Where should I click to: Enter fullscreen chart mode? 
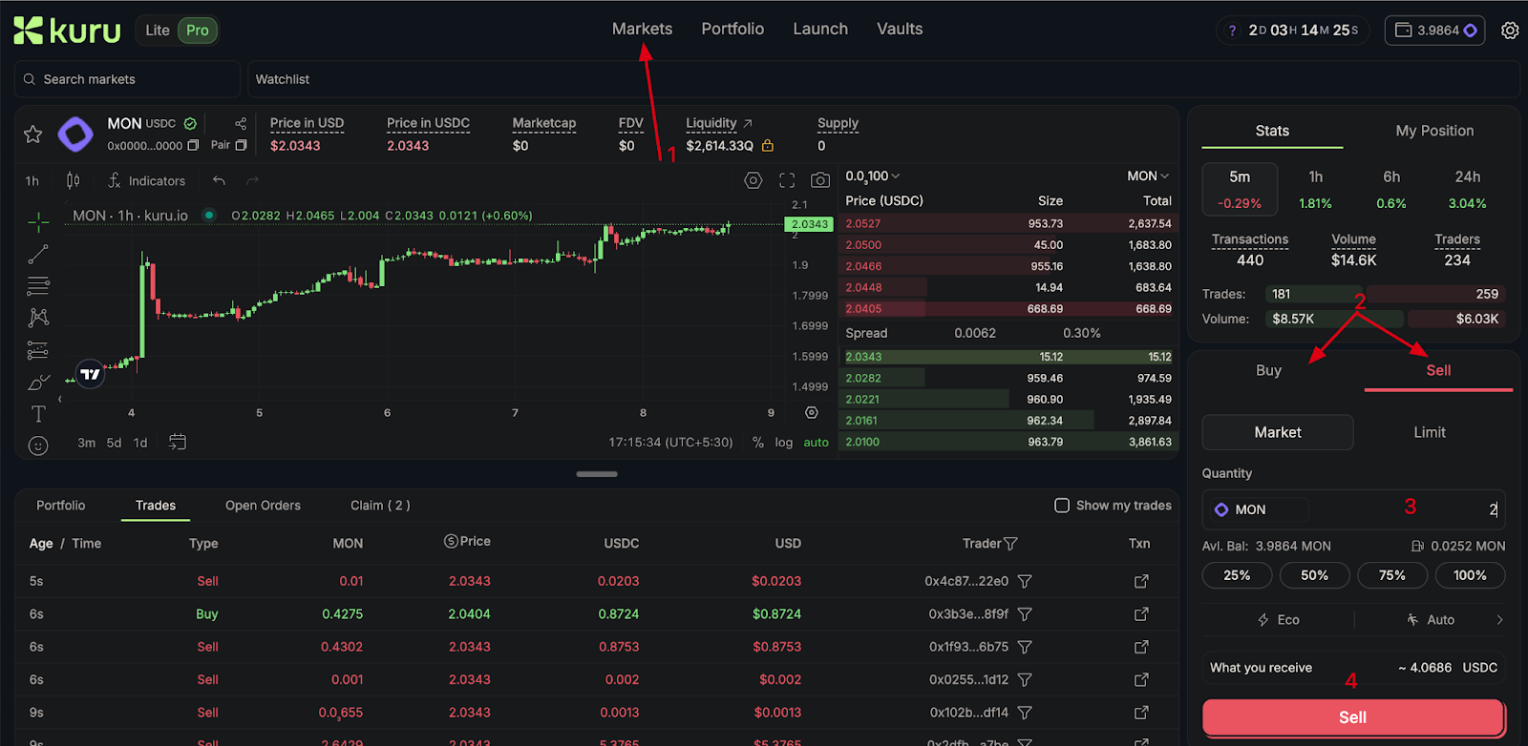click(787, 180)
